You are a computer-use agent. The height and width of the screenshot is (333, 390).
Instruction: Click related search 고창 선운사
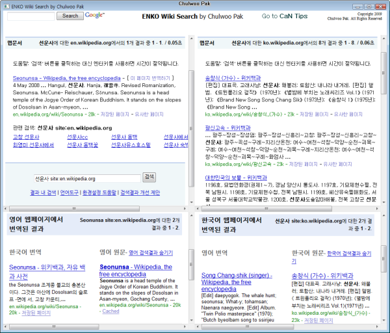(x=26, y=137)
